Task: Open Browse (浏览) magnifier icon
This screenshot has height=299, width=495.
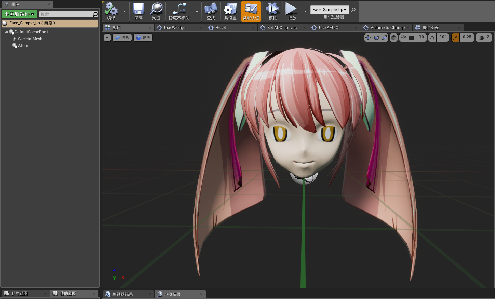Action: coord(156,11)
